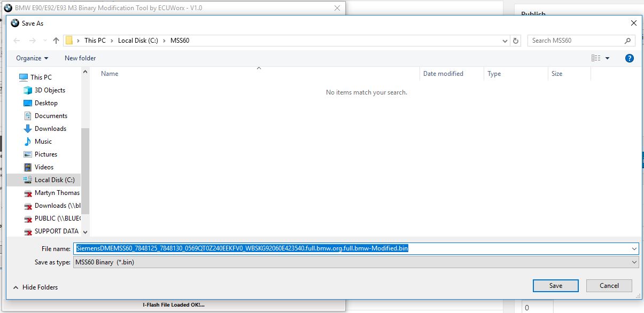Select Desktop in navigation pane
Screen dimensions: 644x313
(46, 103)
